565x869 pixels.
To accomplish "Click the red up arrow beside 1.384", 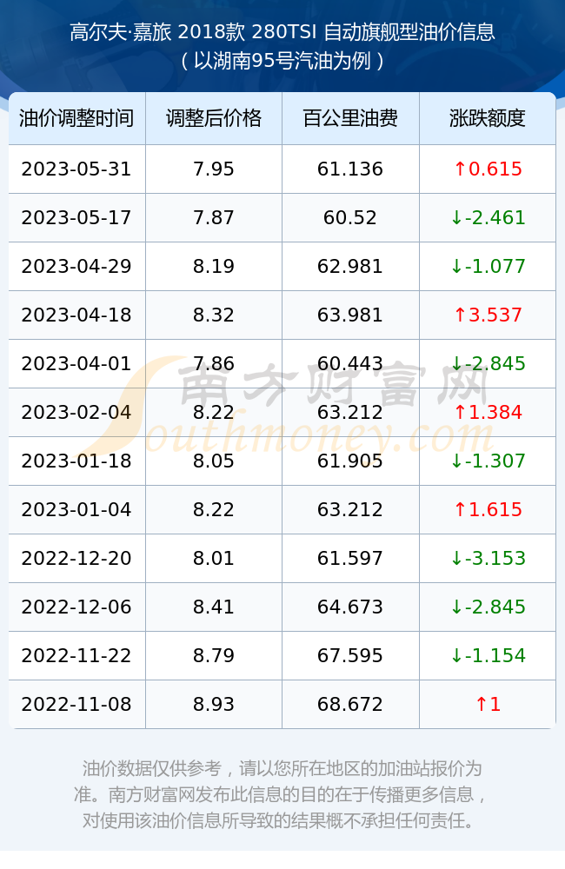I will click(460, 412).
